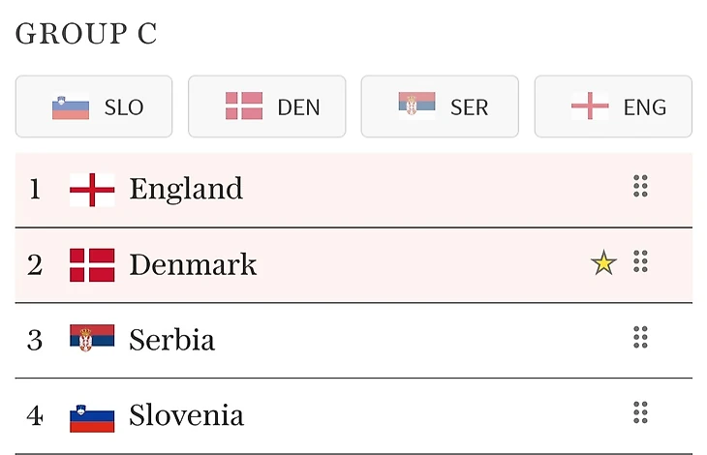The width and height of the screenshot is (707, 455).
Task: Click Denmark's flag in the ranking list
Action: (92, 264)
